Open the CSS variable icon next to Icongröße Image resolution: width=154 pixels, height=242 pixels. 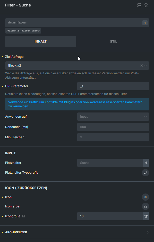(146, 216)
